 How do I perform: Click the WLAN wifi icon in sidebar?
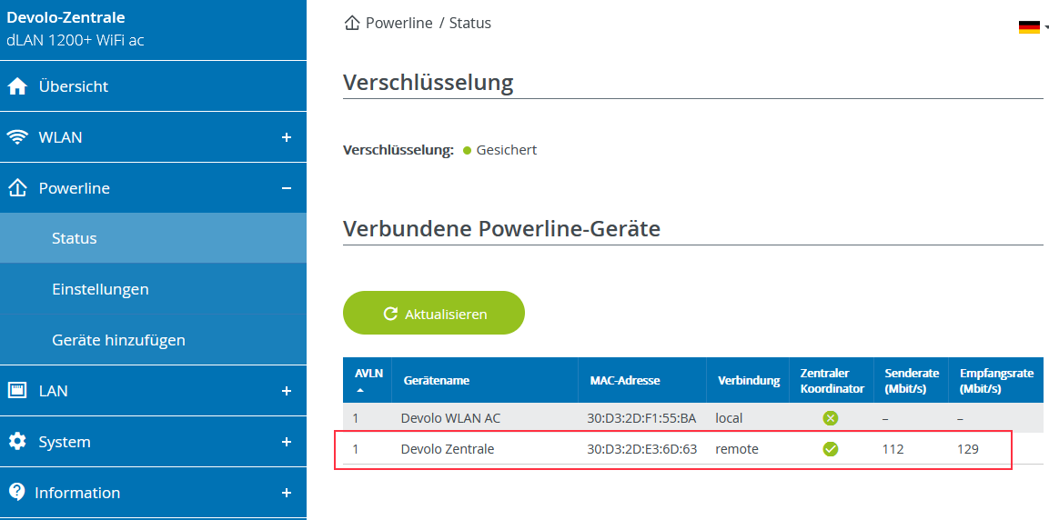(16, 137)
